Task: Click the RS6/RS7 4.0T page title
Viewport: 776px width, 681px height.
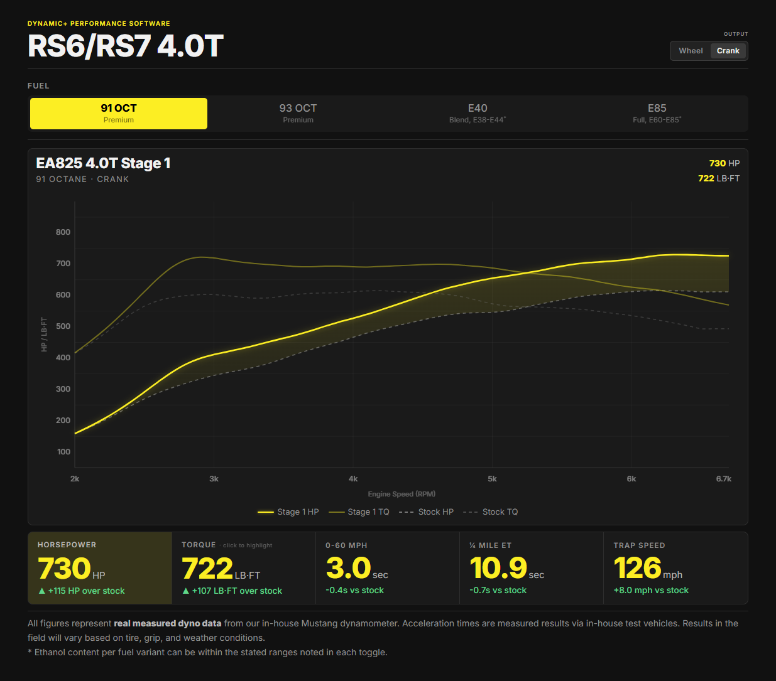Action: pos(126,46)
